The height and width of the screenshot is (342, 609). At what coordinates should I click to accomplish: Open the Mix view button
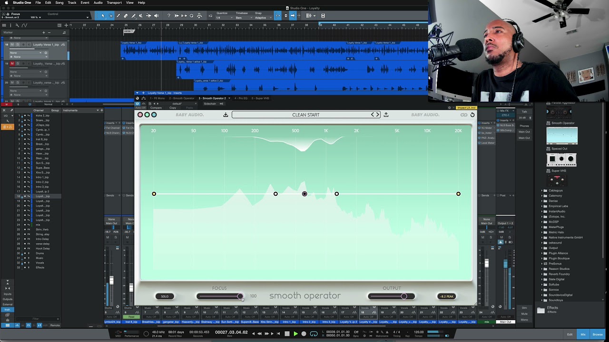[x=583, y=334]
